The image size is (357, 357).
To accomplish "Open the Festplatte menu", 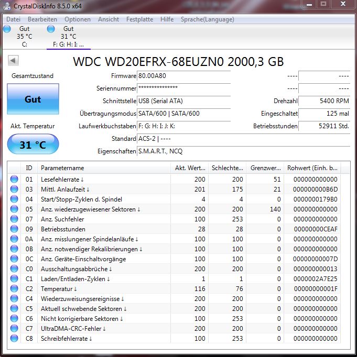I will (x=140, y=19).
